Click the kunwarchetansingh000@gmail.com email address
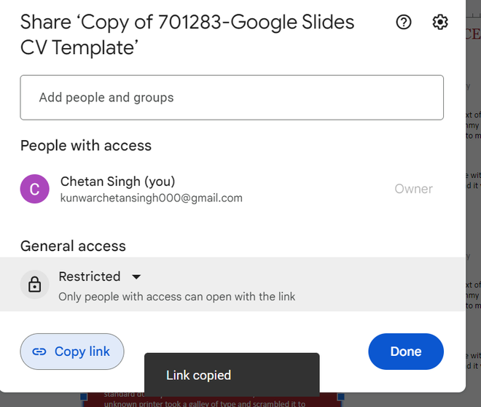This screenshot has width=481, height=407. 151,198
